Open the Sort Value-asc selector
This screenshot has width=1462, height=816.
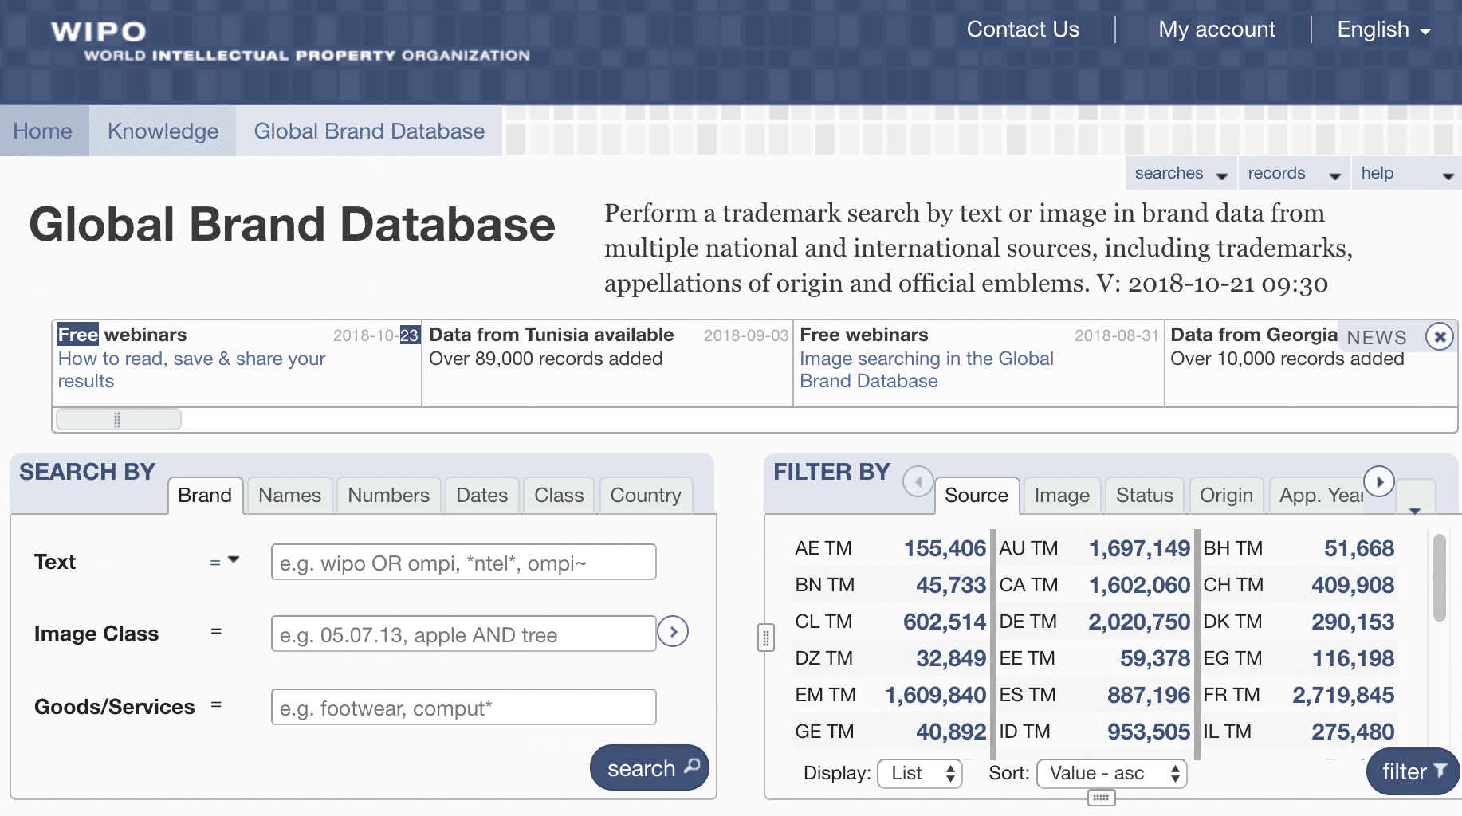1111,773
